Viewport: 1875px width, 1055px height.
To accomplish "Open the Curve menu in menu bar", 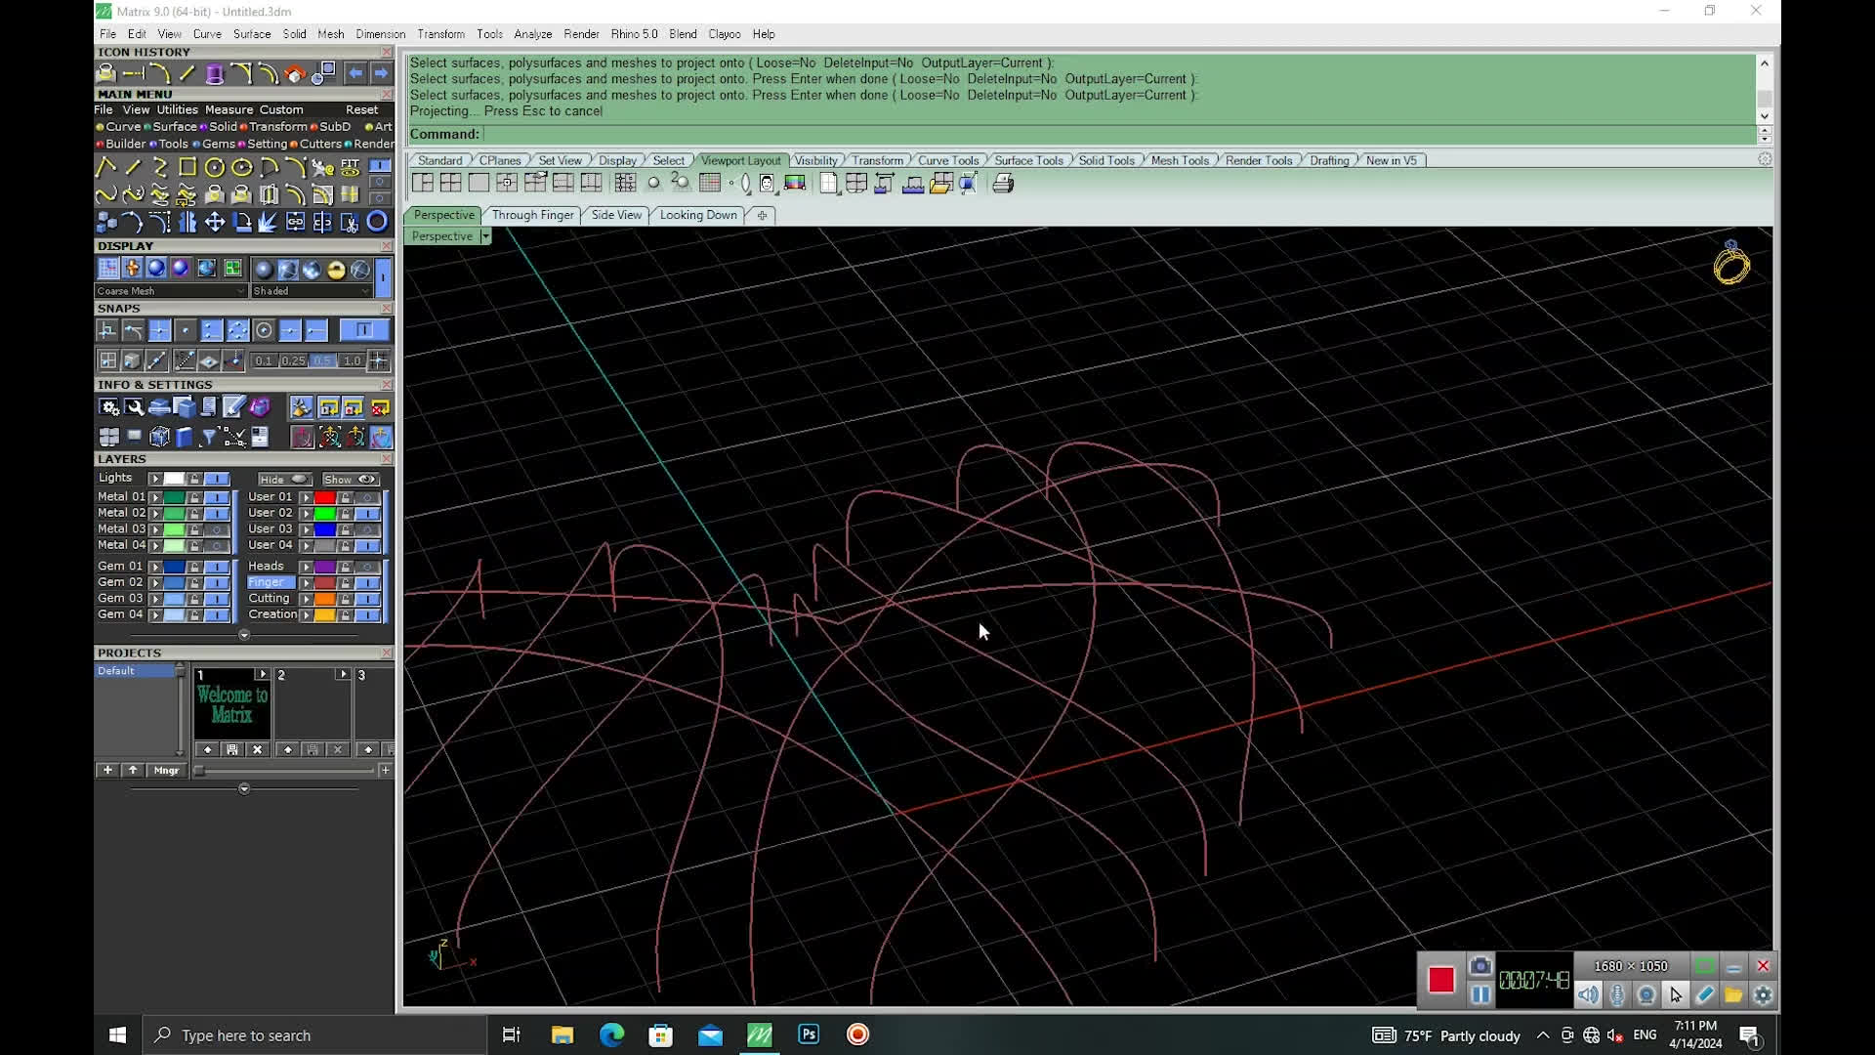I will (207, 34).
